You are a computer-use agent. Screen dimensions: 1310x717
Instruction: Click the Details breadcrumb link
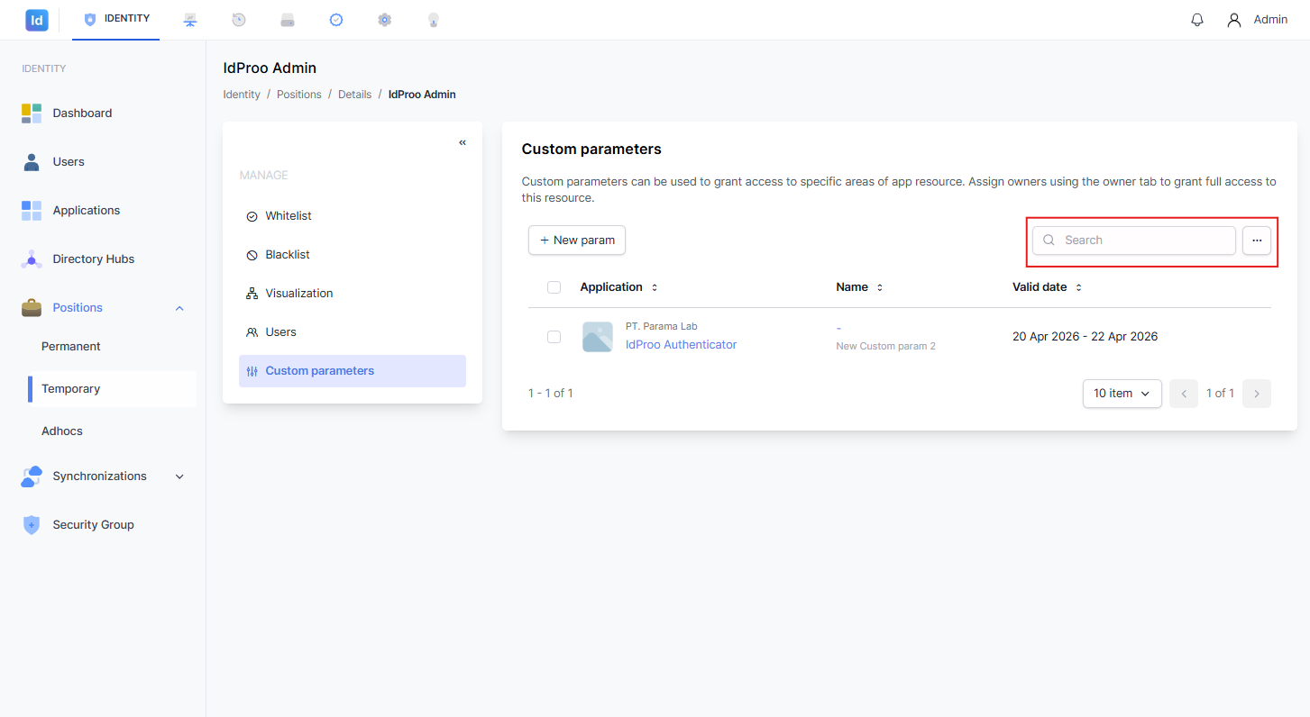coord(354,95)
